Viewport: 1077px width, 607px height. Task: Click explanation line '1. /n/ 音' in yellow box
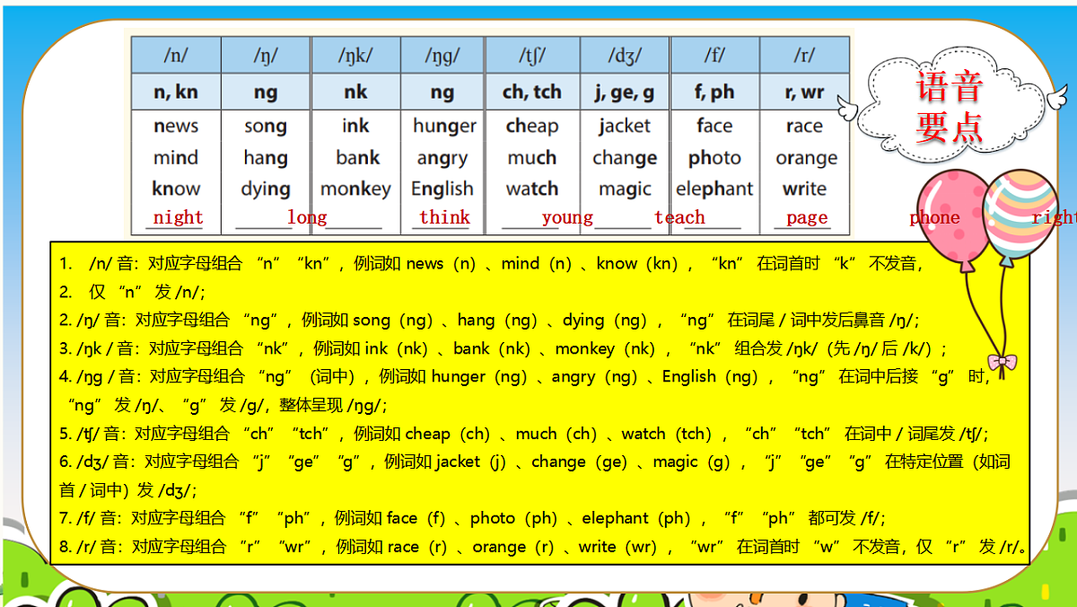pos(491,264)
